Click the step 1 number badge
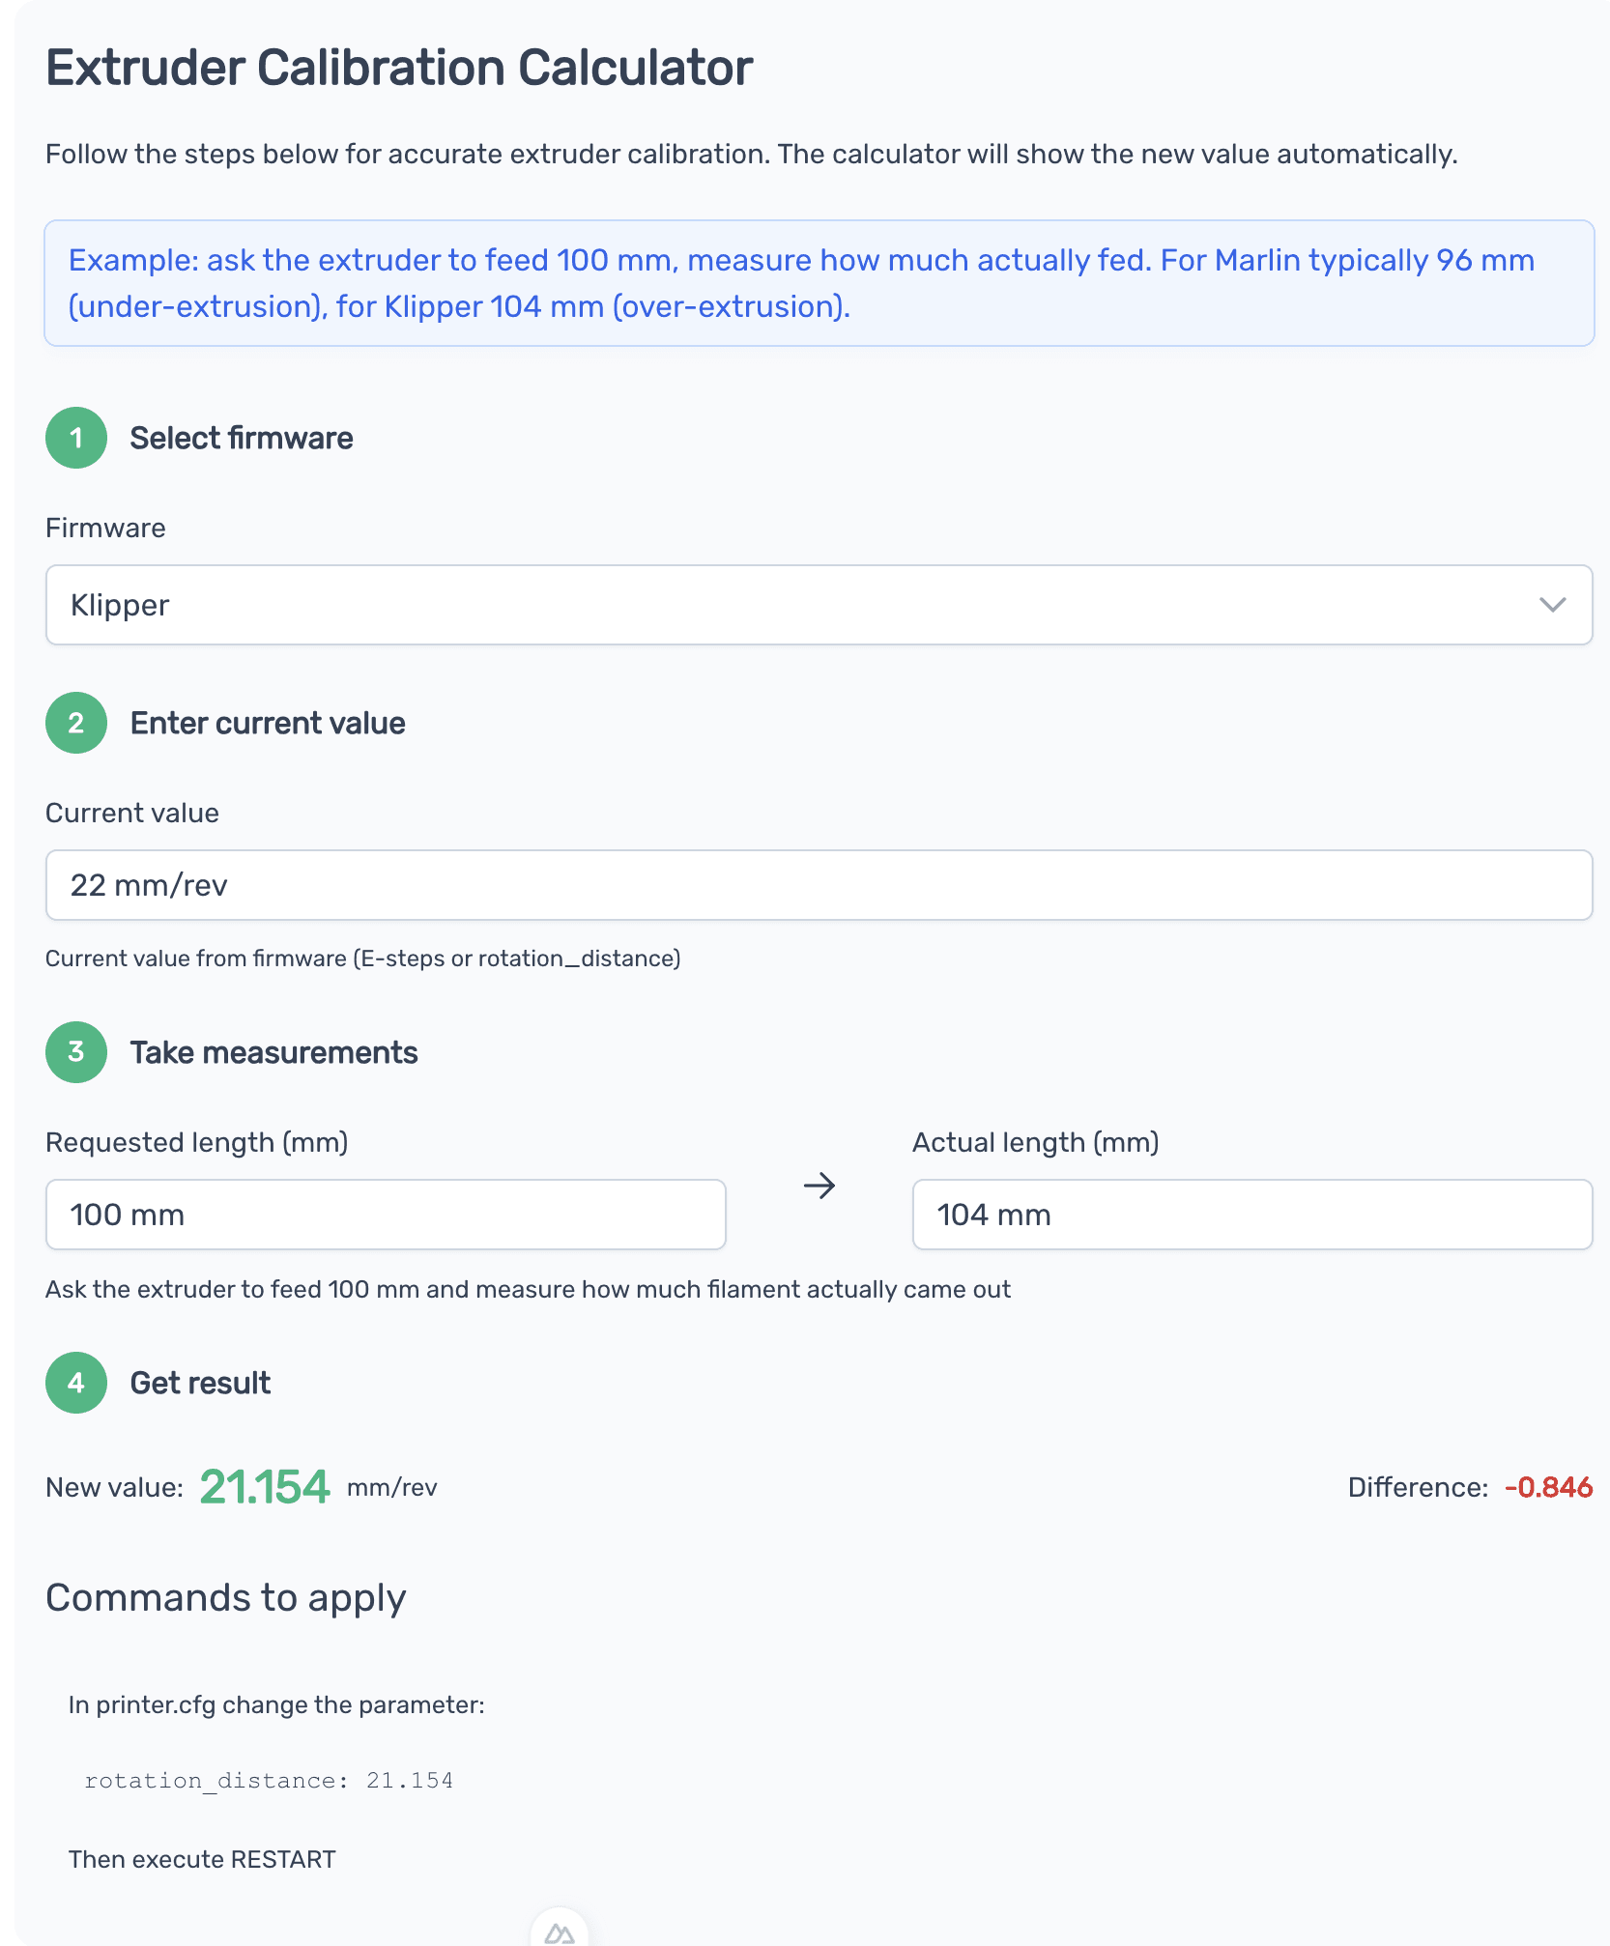 (x=75, y=438)
